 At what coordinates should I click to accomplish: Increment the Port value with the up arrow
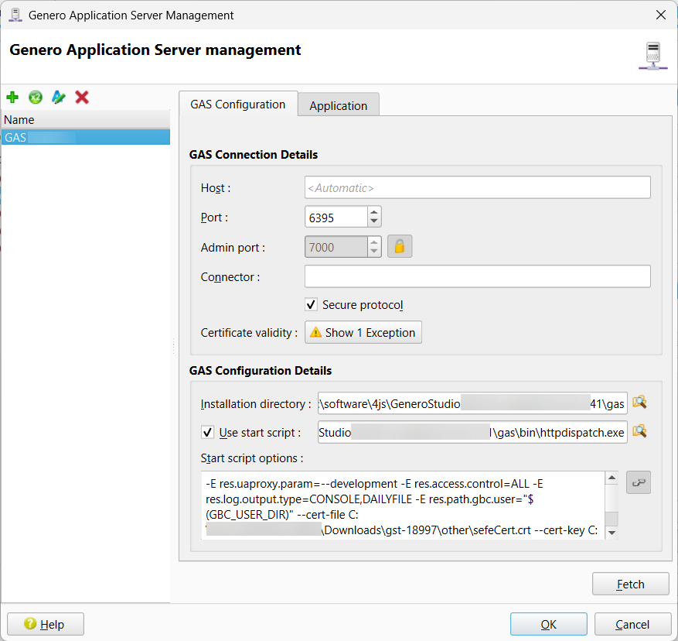tap(375, 211)
